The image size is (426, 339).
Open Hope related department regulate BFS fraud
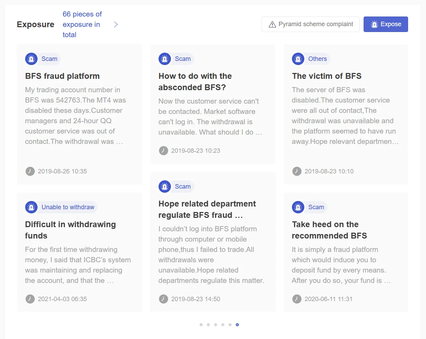point(207,210)
